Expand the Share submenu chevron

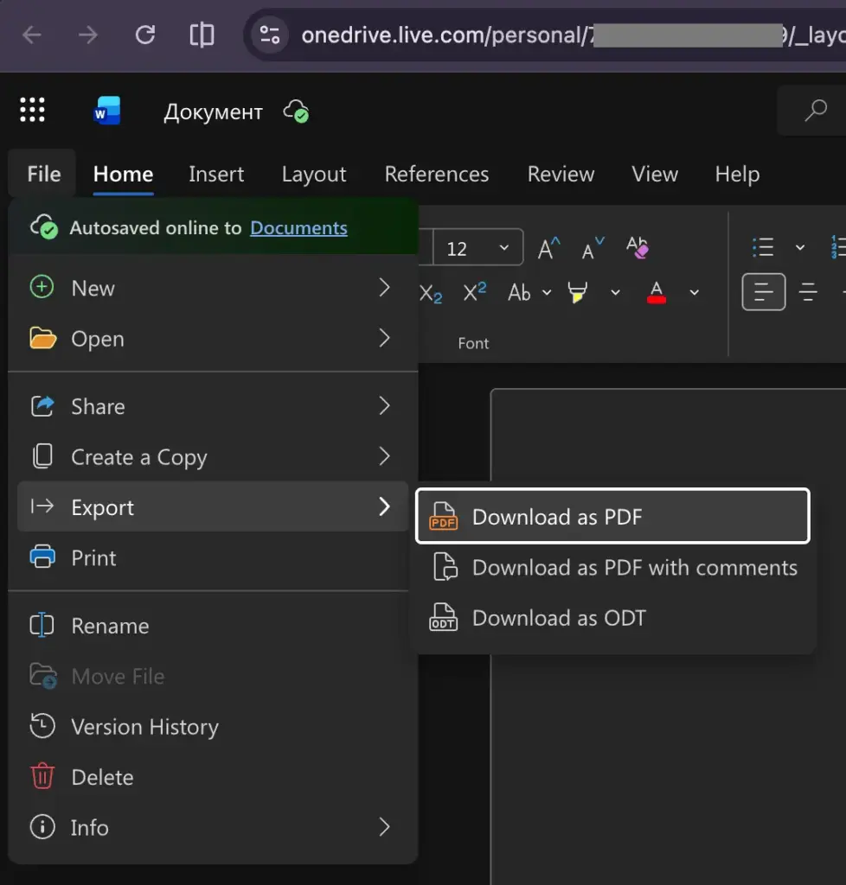[x=385, y=405]
